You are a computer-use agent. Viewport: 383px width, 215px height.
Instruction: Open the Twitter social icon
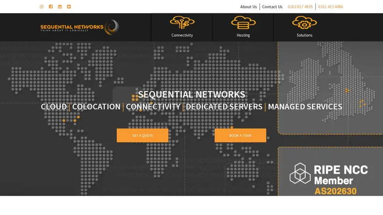coord(69,7)
